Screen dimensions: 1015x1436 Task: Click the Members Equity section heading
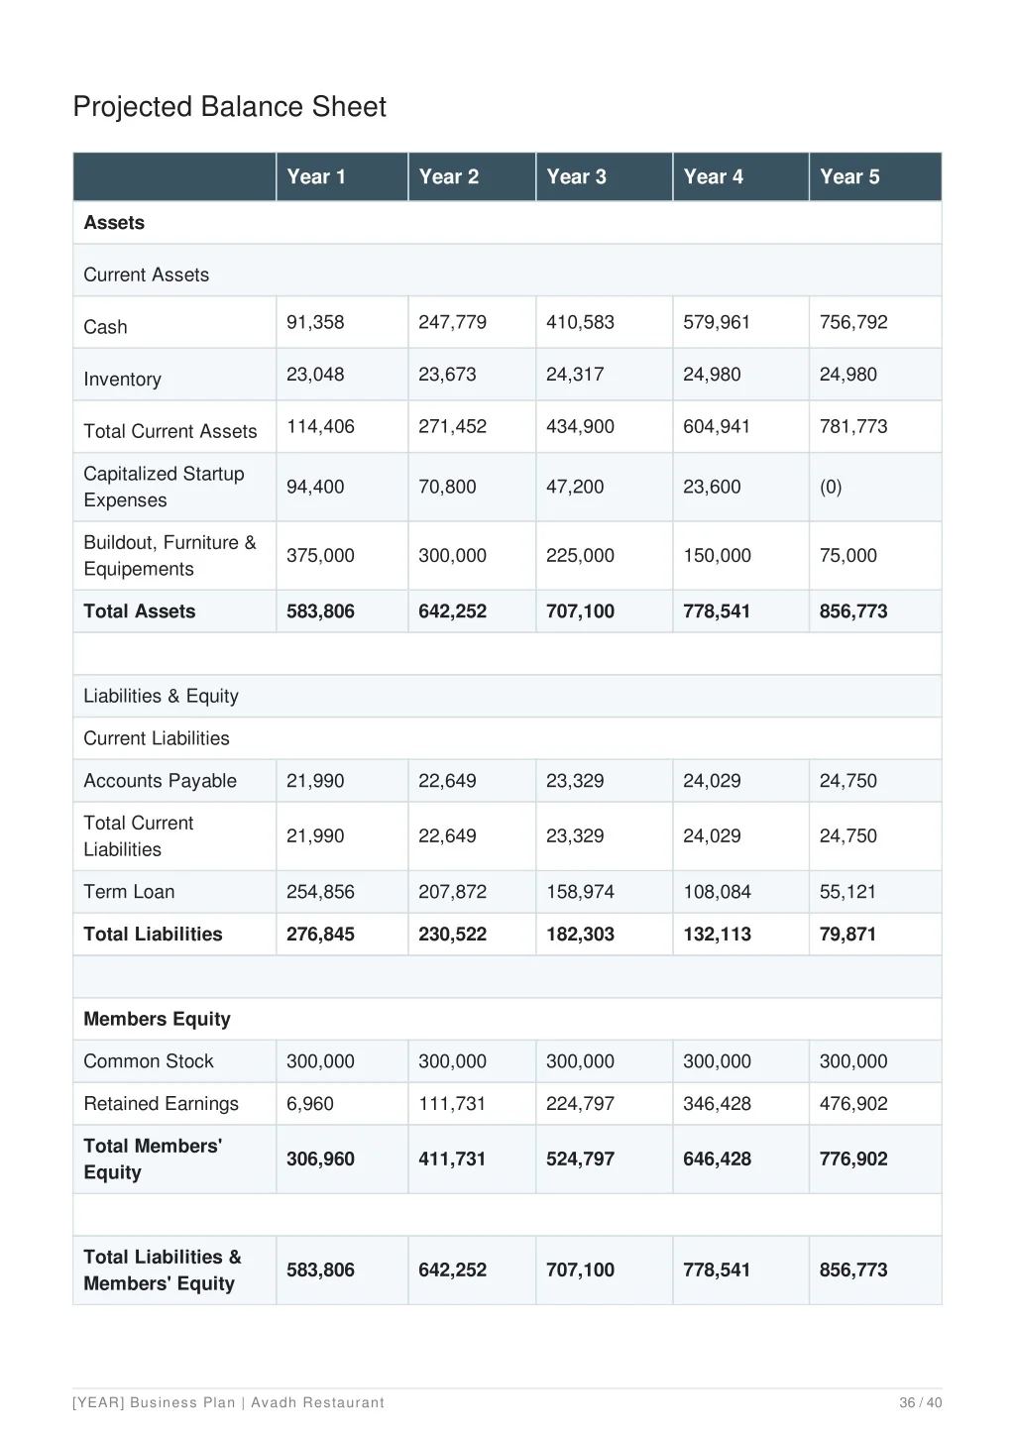(x=157, y=1019)
